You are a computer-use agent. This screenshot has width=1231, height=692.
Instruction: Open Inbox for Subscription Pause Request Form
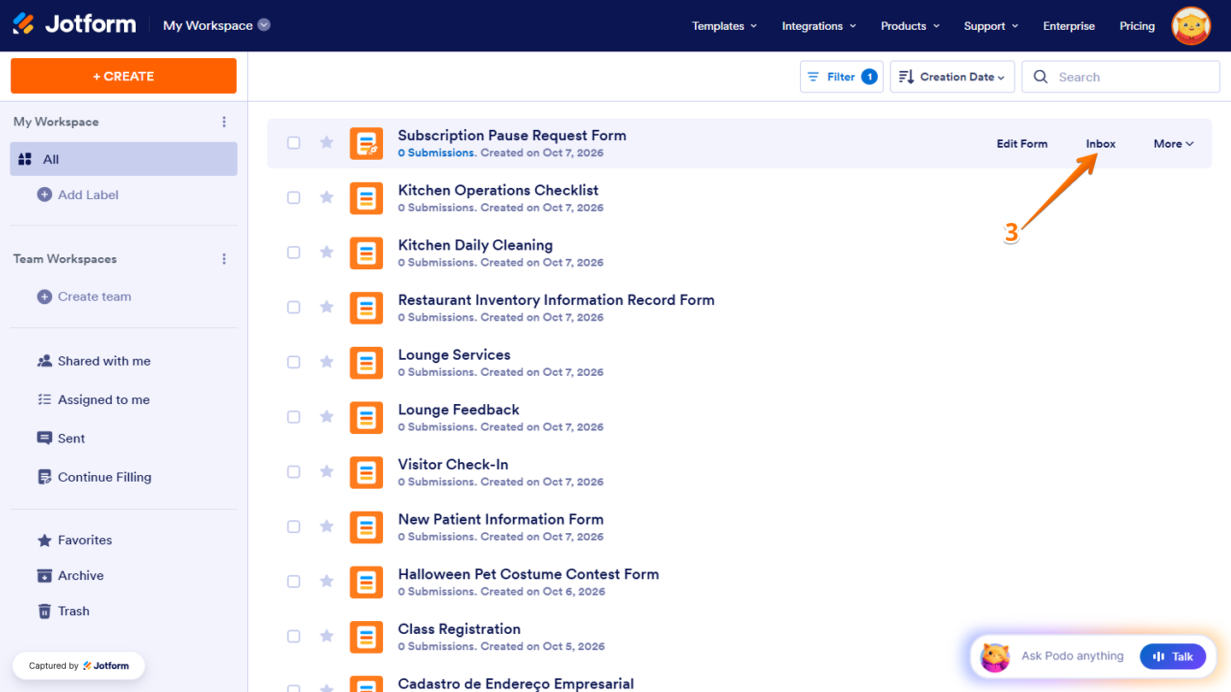point(1101,144)
